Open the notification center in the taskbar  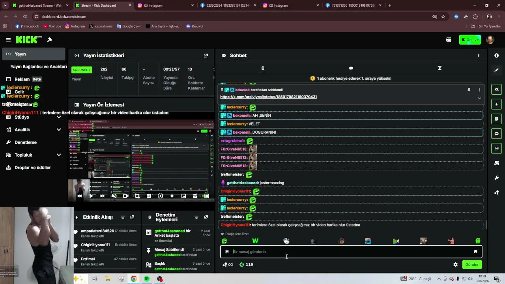[x=497, y=279]
